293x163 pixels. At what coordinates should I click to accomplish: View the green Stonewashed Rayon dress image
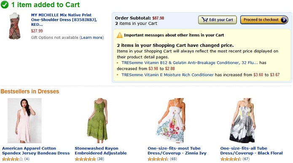(97, 120)
